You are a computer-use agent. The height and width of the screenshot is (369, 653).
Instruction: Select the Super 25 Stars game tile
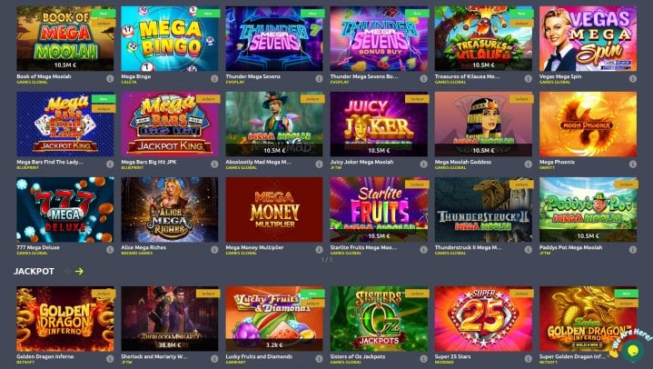[483, 319]
